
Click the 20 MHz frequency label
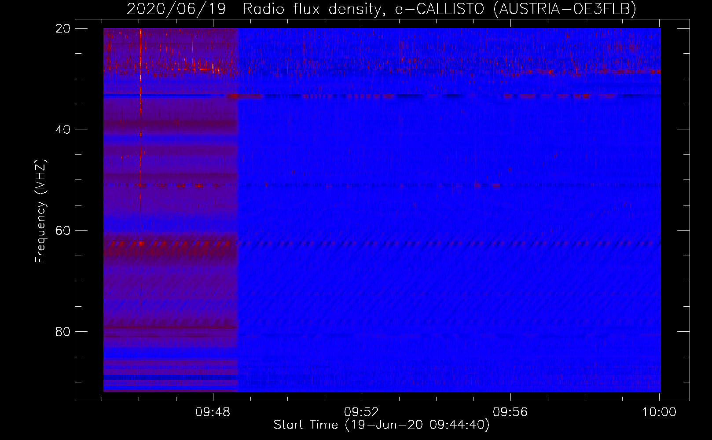point(63,29)
